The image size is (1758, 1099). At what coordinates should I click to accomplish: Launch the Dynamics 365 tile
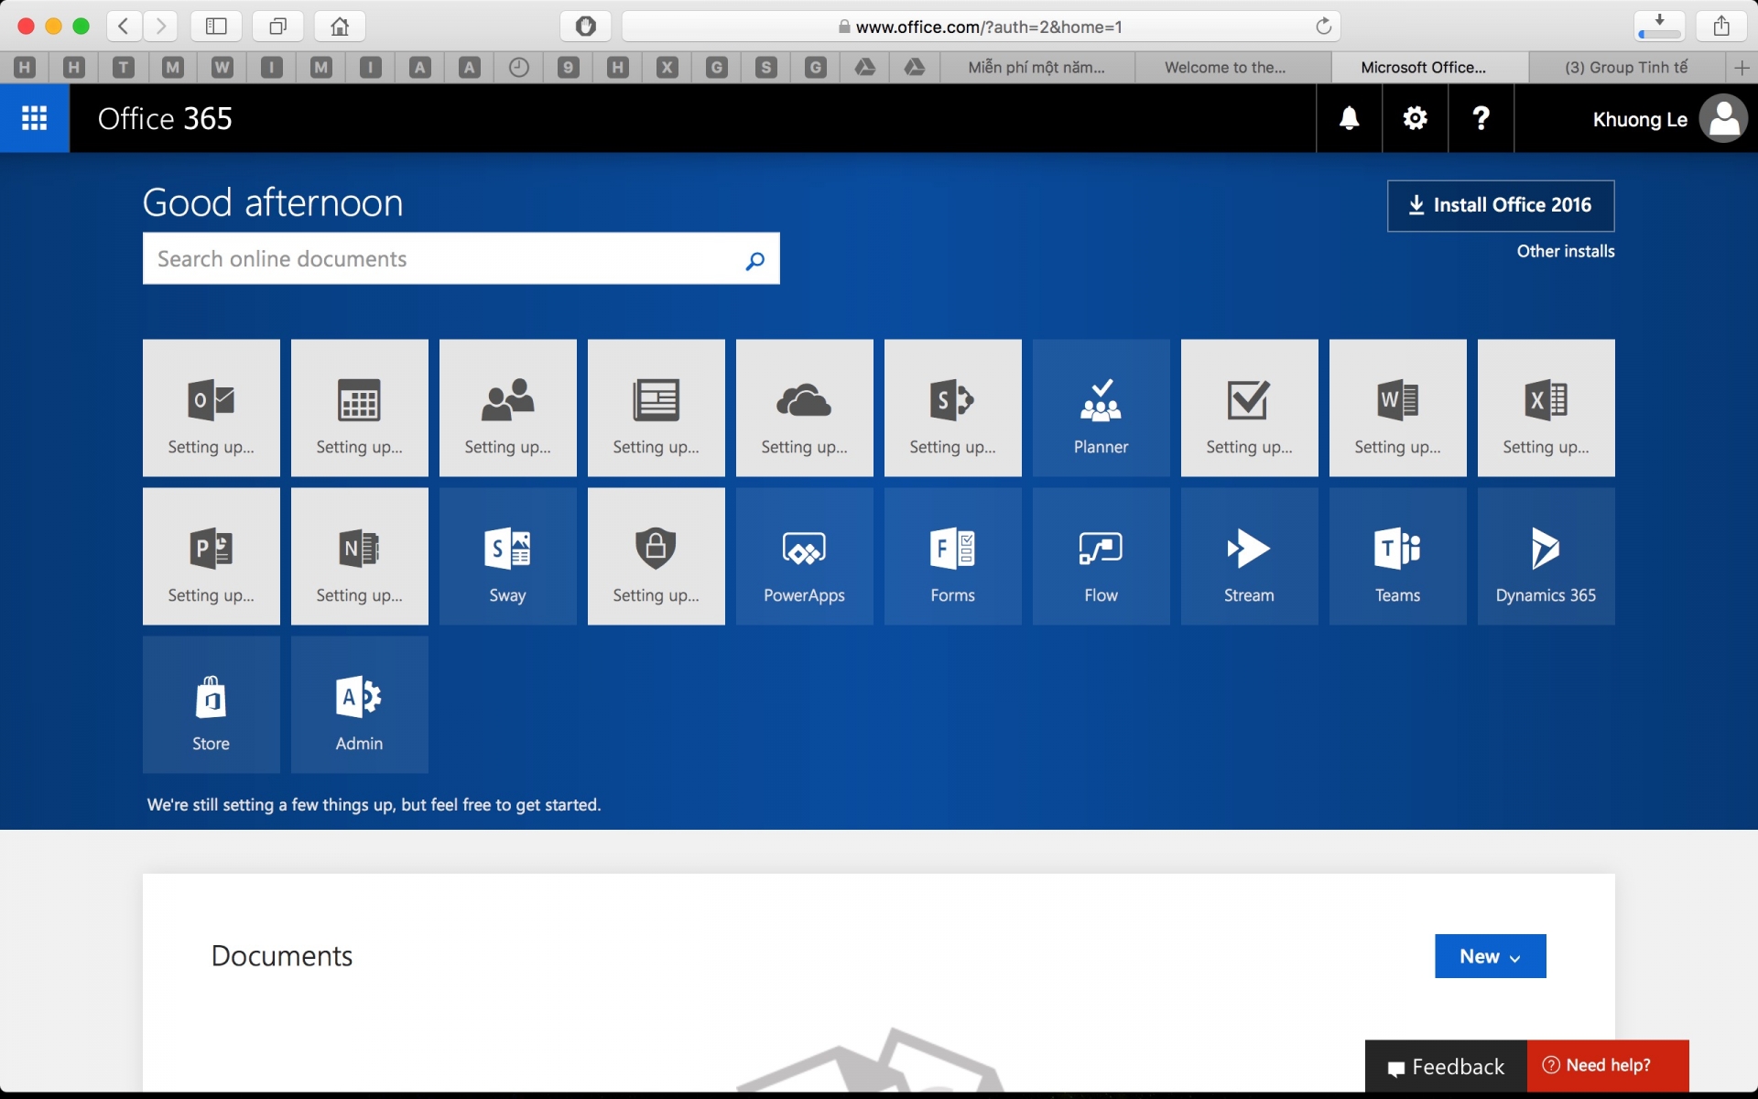[1546, 556]
